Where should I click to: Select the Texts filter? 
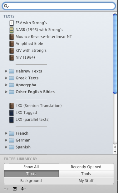click(x=31, y=174)
